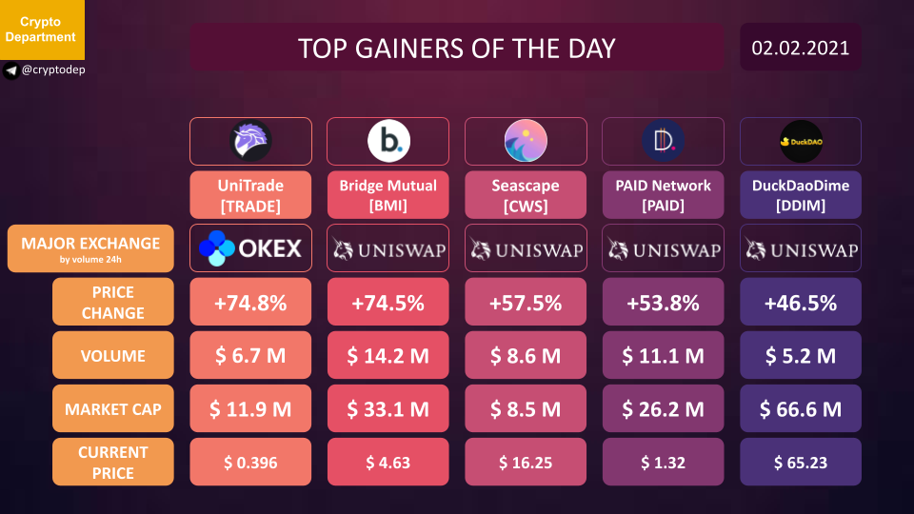Screen dimensions: 914x514
Task: Click the Crypto Department yellow badge
Action: [42, 30]
